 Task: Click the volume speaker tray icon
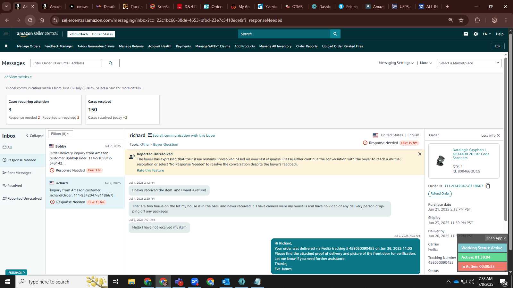click(471, 282)
